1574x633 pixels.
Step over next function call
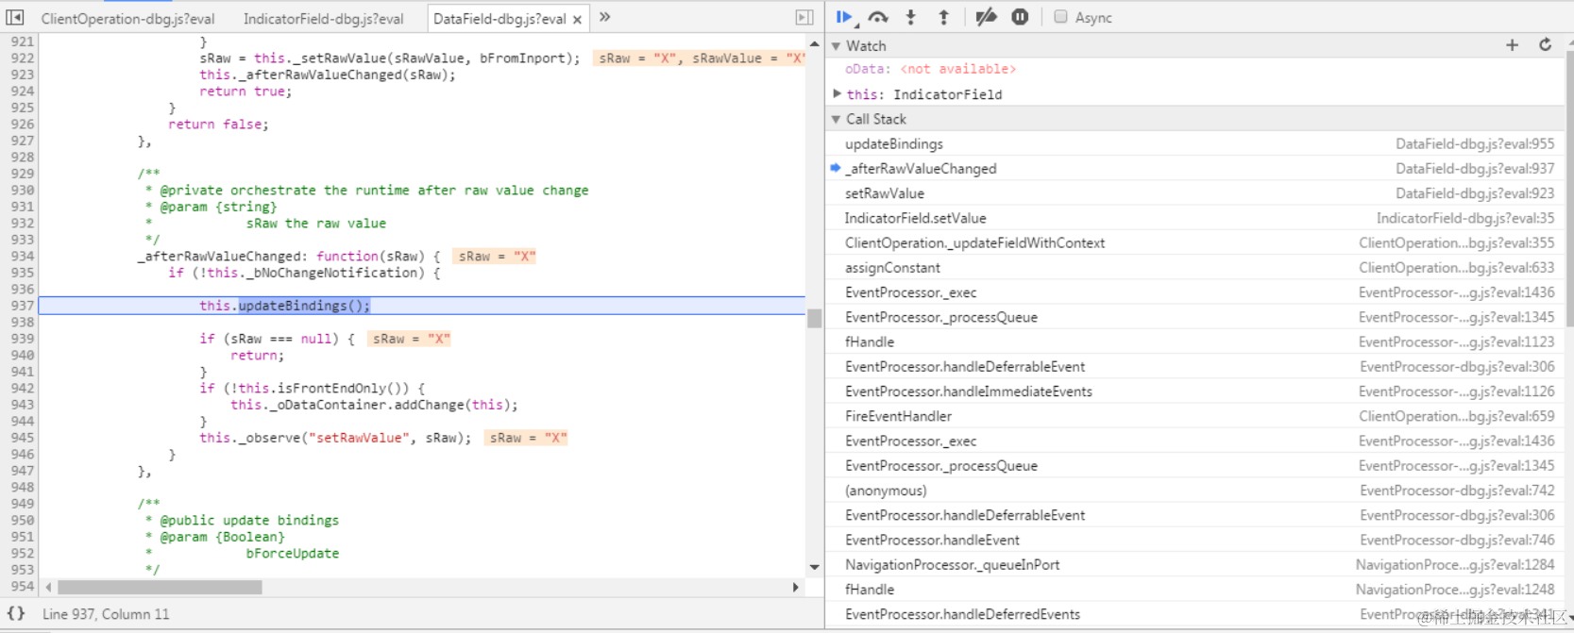tap(878, 17)
